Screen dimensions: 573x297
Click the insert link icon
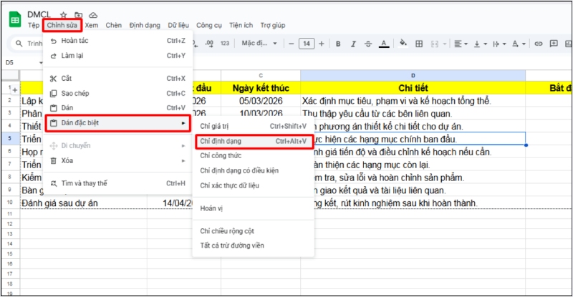[539, 44]
